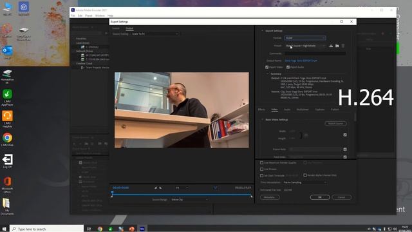Switch to the Publish tab
Image resolution: width=412 pixels, height=232 pixels.
(x=335, y=110)
